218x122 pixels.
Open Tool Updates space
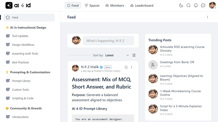20,36
